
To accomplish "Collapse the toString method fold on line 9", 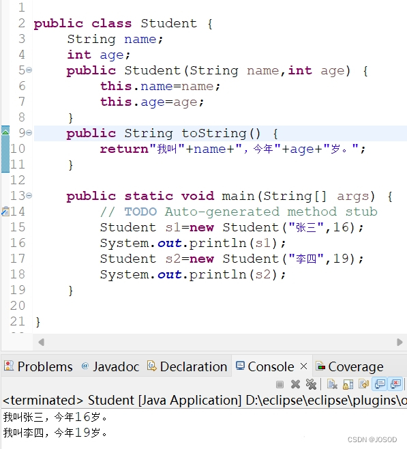I will click(29, 132).
